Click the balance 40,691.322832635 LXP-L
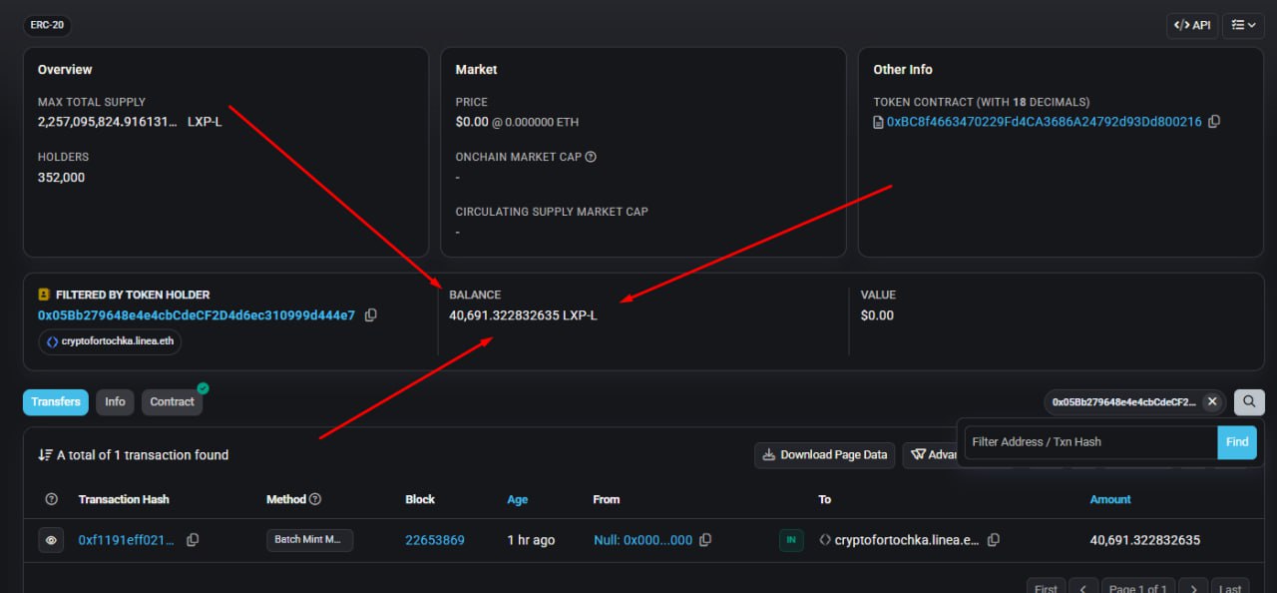This screenshot has width=1277, height=593. (523, 315)
